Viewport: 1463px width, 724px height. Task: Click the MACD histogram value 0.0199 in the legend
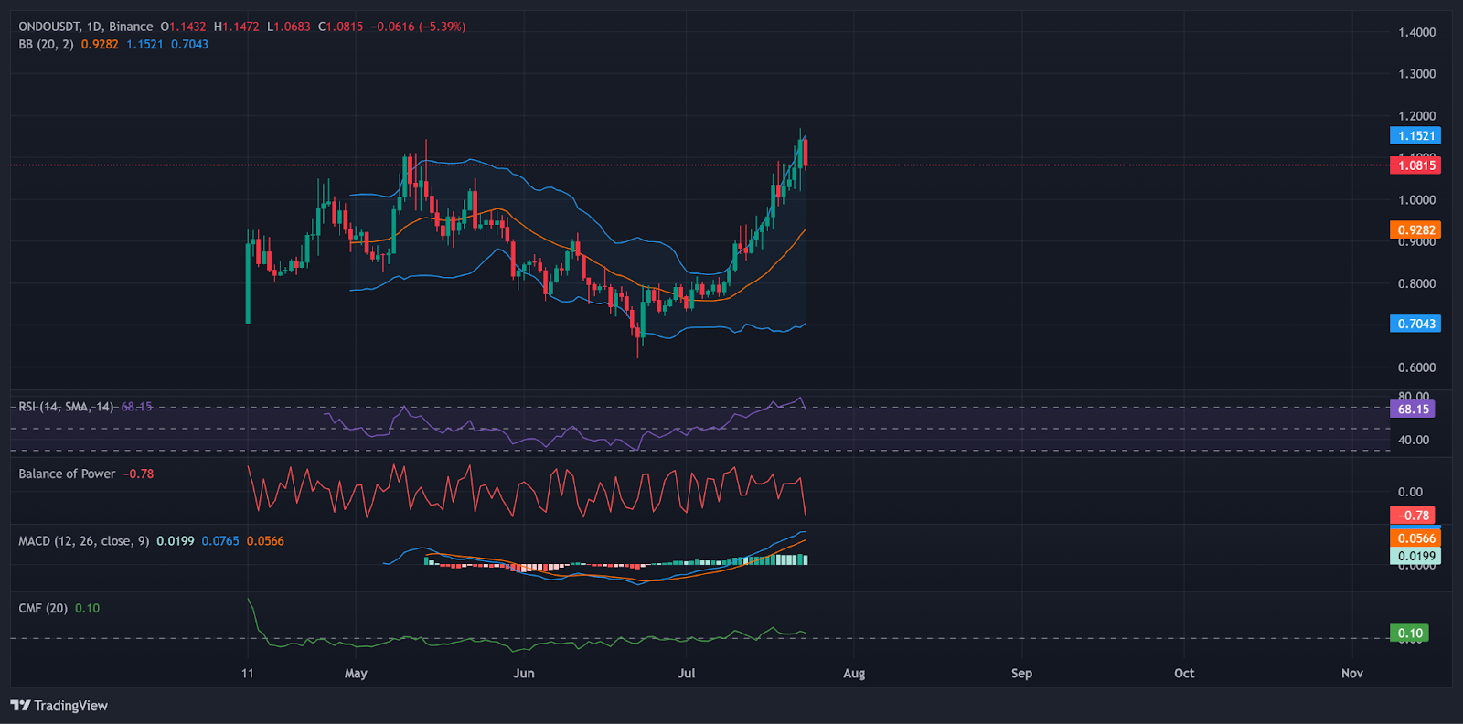click(176, 541)
